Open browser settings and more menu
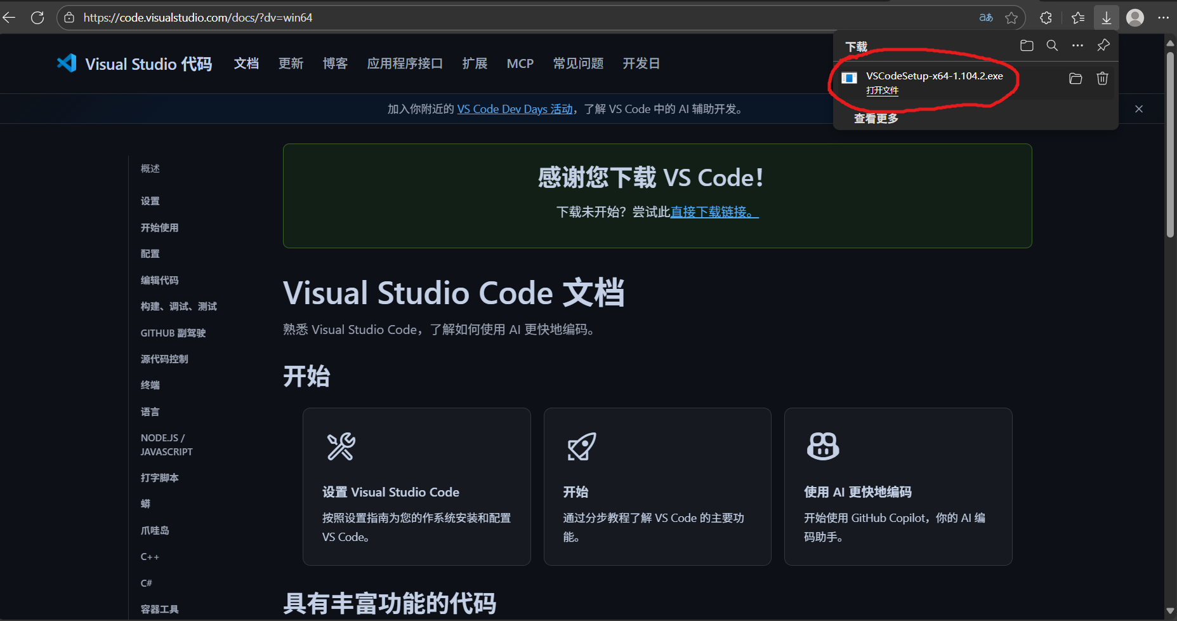This screenshot has width=1177, height=621. click(1163, 18)
